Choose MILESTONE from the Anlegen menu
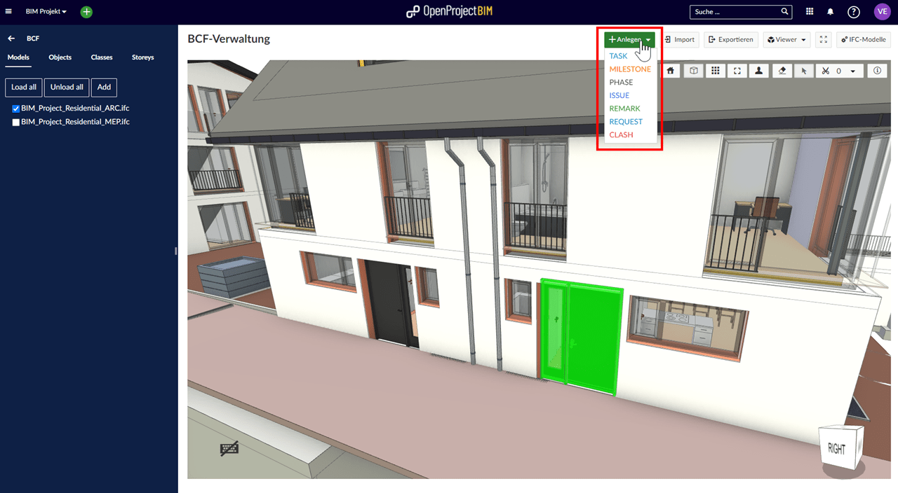 [631, 69]
